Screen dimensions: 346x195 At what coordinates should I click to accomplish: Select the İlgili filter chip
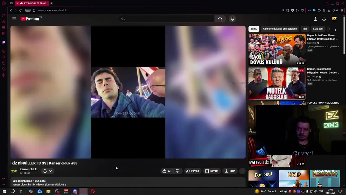click(x=305, y=29)
